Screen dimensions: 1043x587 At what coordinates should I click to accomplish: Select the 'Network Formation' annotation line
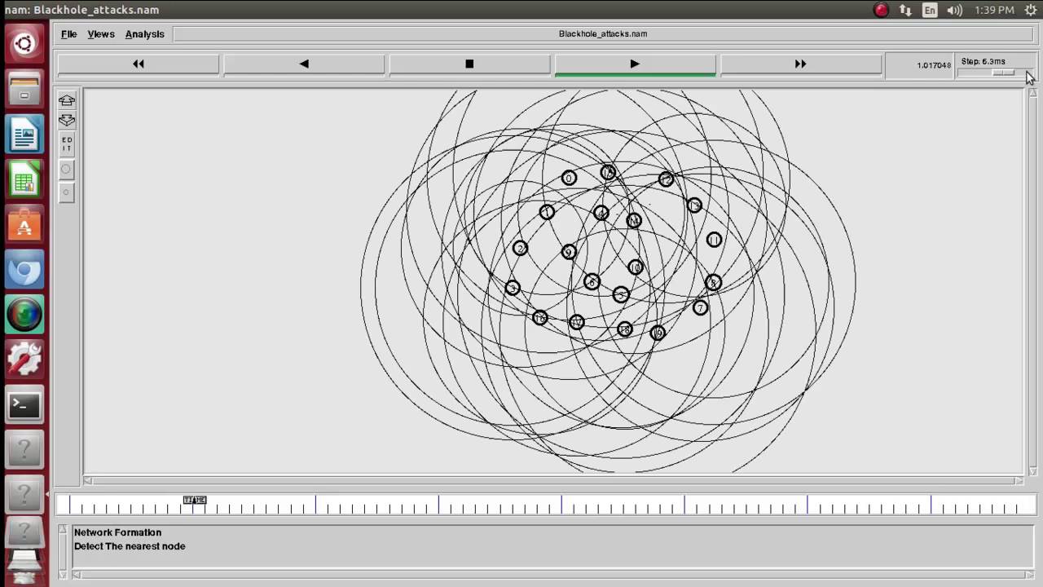coord(117,532)
